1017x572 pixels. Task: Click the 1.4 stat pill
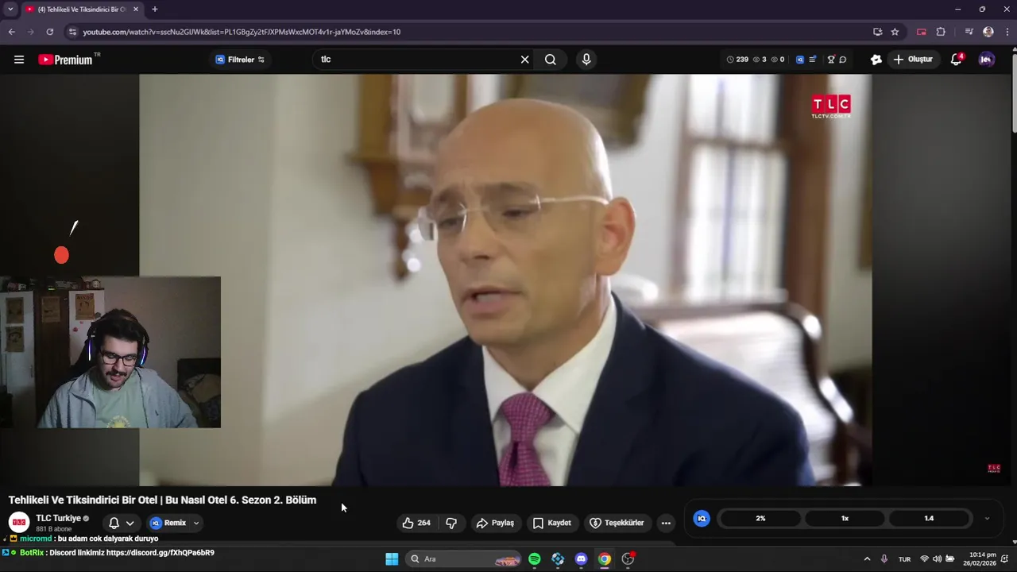click(x=929, y=518)
